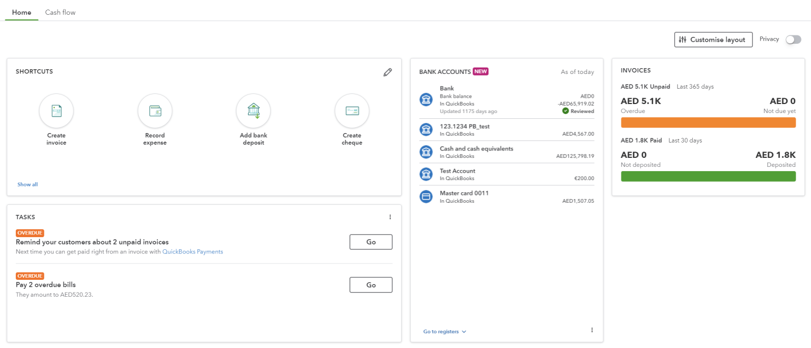
Task: Select the Create cheque shortcut icon
Action: [352, 111]
